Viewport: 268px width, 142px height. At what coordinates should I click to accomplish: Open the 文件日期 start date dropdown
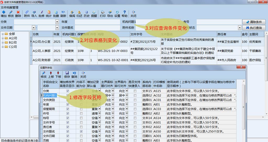(x=33, y=28)
